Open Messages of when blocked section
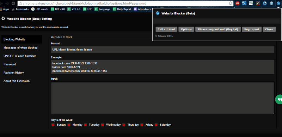Image resolution: width=282 pixels, height=137 pixels. 20,48
